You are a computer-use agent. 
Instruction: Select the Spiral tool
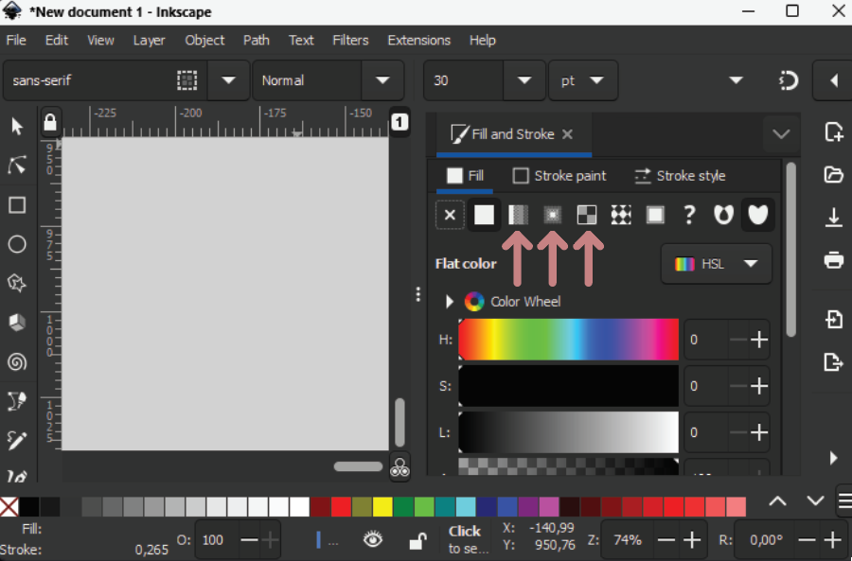point(17,361)
